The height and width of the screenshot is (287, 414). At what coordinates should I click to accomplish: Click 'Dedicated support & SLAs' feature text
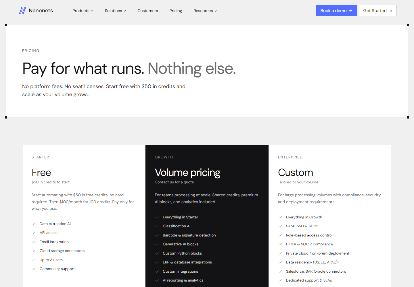pyautogui.click(x=309, y=280)
